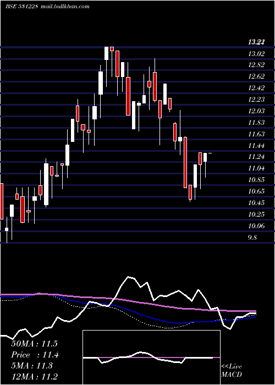Click the '50MA : 11.5' readout
Screen dimensions: 275x385
34,344
